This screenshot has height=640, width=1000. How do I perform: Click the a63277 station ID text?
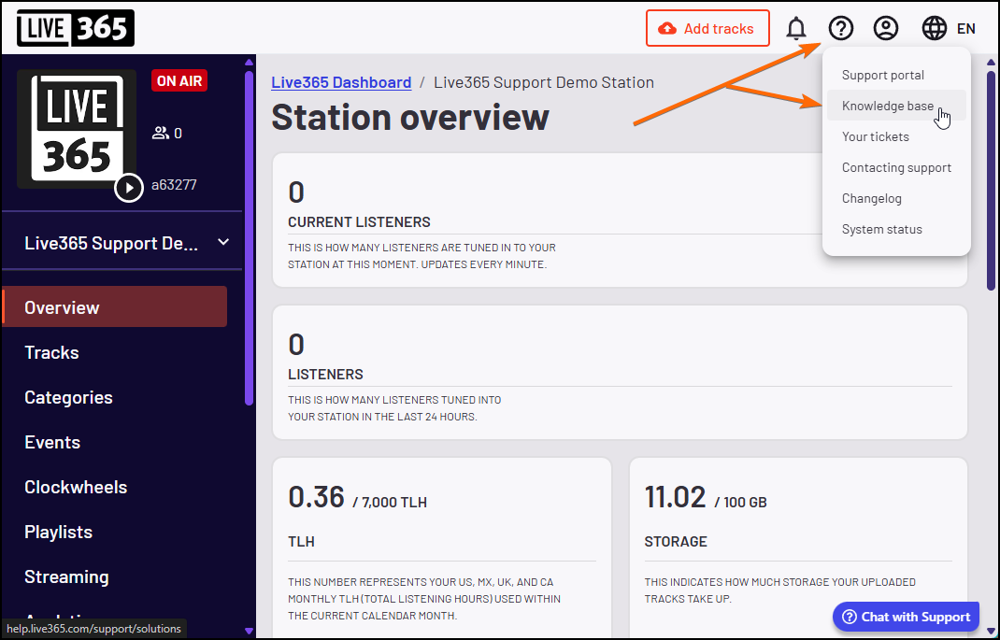(174, 185)
